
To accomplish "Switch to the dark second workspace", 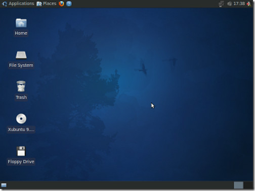I will coord(248,185).
